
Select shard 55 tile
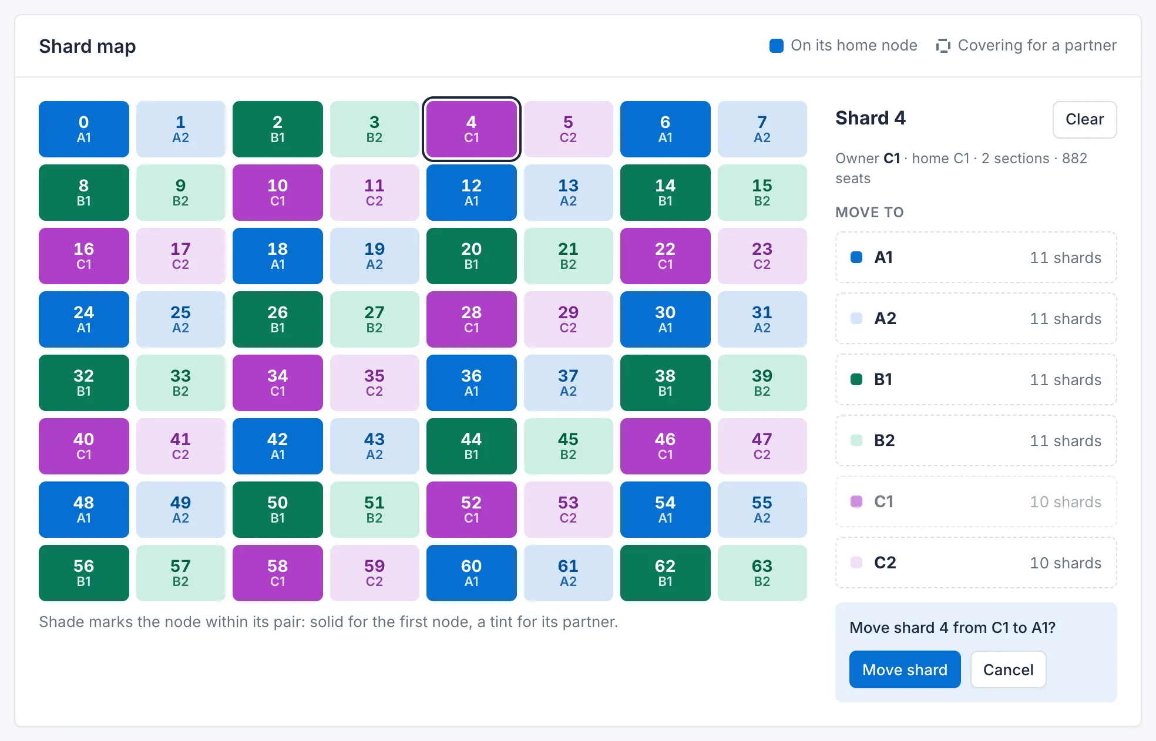[x=762, y=510]
